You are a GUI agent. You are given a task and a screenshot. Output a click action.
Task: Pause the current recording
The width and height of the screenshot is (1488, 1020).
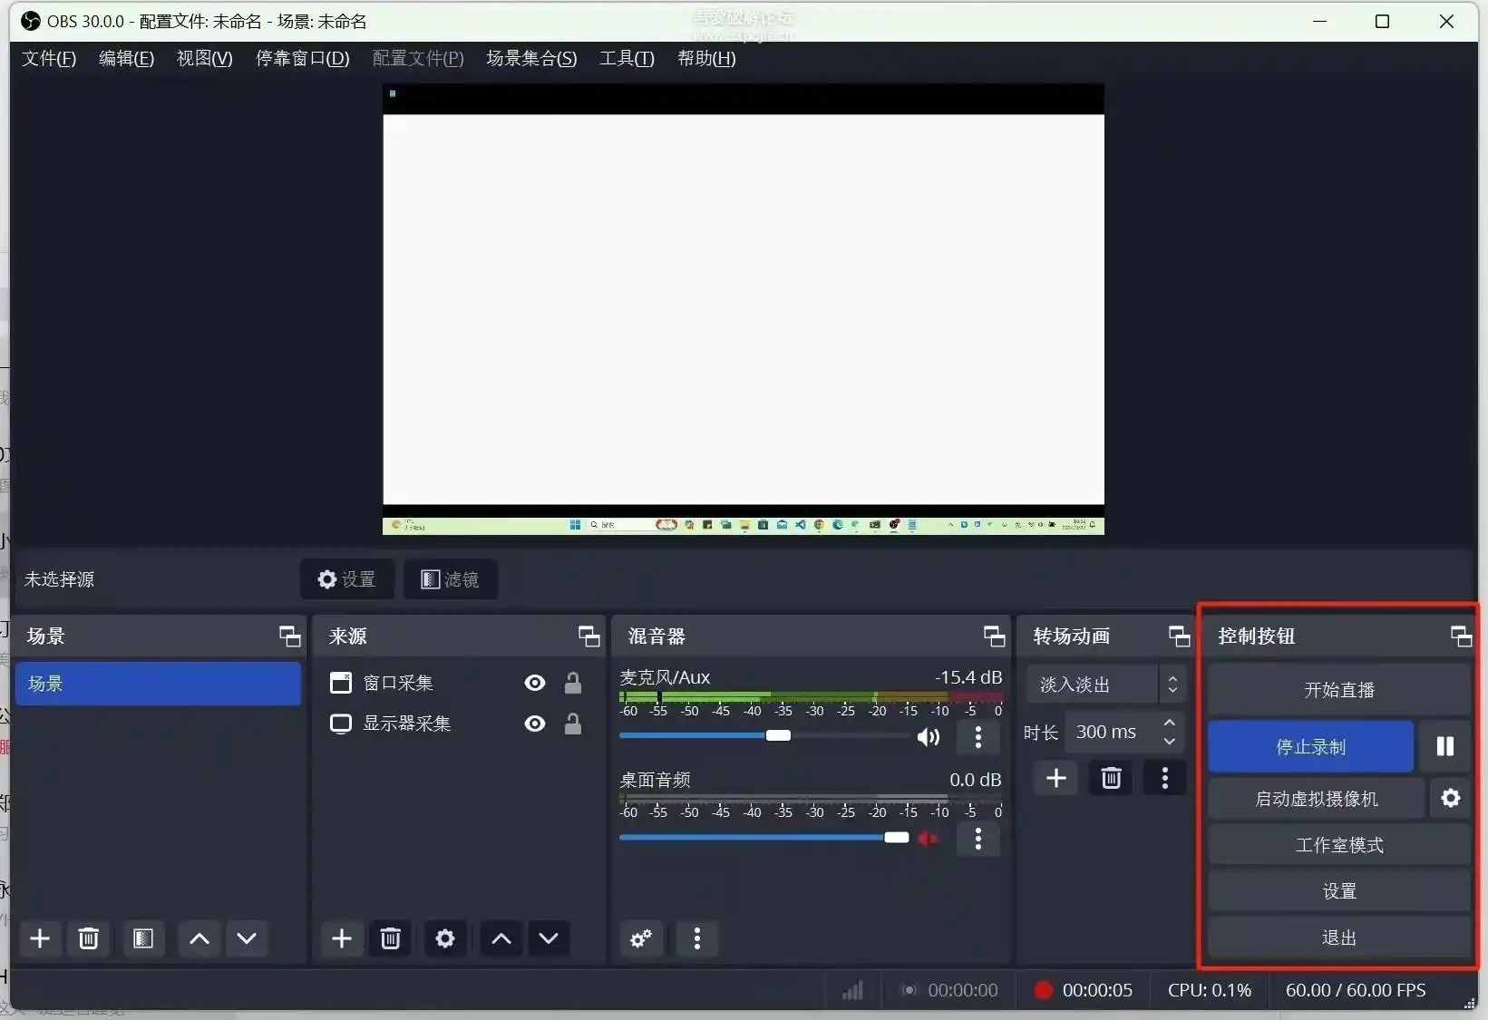[x=1444, y=746]
